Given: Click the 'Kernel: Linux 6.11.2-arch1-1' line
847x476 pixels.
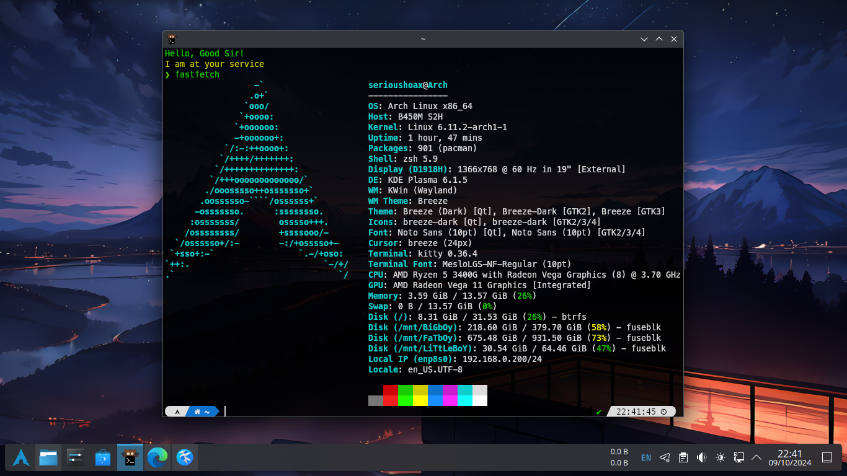Looking at the screenshot, I should 438,127.
